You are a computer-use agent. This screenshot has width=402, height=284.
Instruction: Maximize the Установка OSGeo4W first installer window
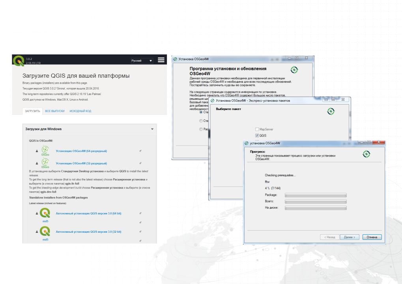pos(297,58)
